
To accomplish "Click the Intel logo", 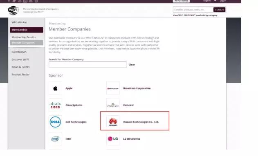I will click(56, 139).
